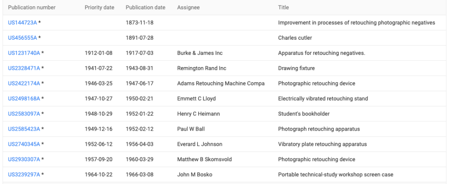Image resolution: width=468 pixels, height=184 pixels.
Task: Click the Remington Rand Inc assignee cell
Action: point(202,68)
